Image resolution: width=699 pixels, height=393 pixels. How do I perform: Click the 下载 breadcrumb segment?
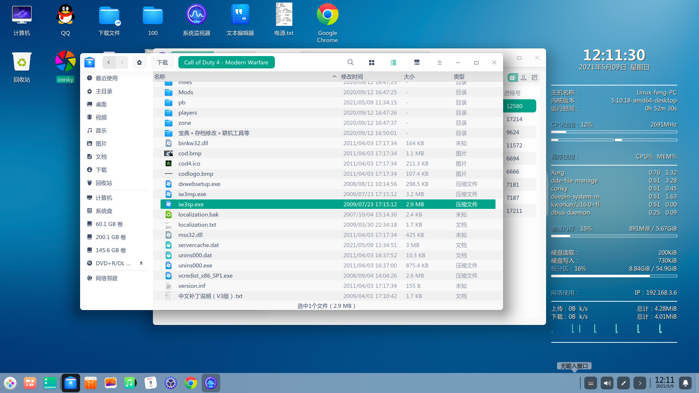click(162, 63)
